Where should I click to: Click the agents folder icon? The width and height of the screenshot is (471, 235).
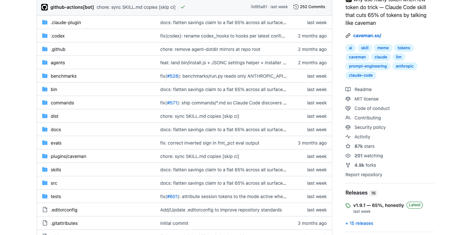click(45, 63)
